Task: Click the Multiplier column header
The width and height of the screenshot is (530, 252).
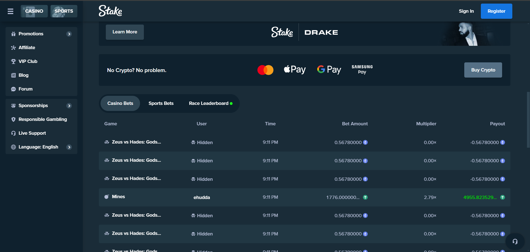Action: point(426,124)
